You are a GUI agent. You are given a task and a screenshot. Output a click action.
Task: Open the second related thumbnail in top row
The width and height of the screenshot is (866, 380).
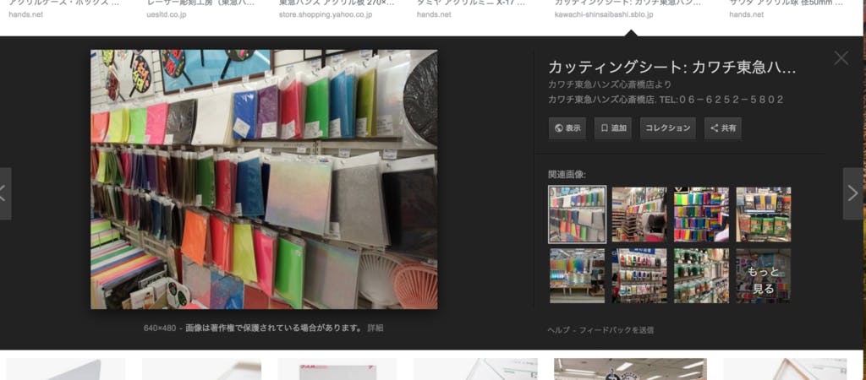point(639,214)
